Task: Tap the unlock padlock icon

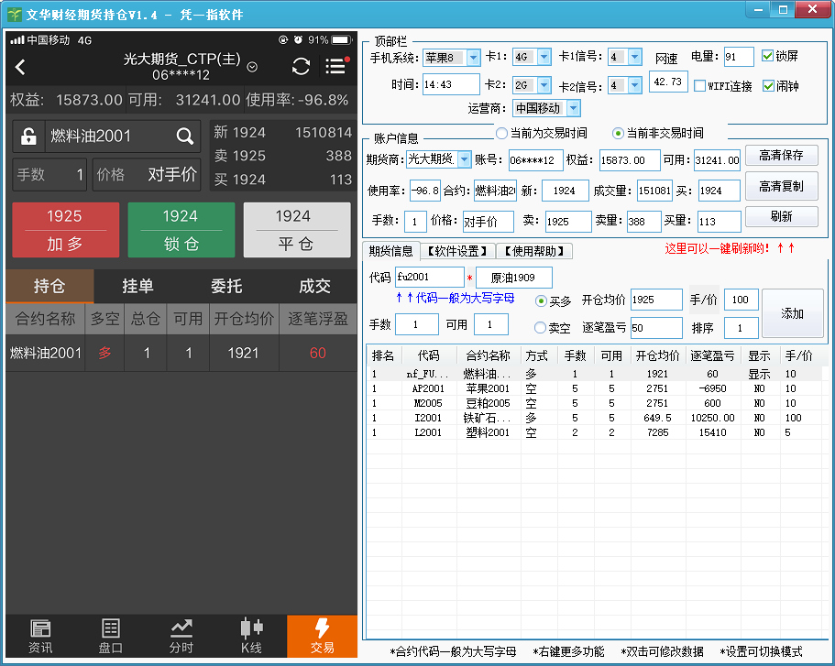Action: tap(28, 136)
